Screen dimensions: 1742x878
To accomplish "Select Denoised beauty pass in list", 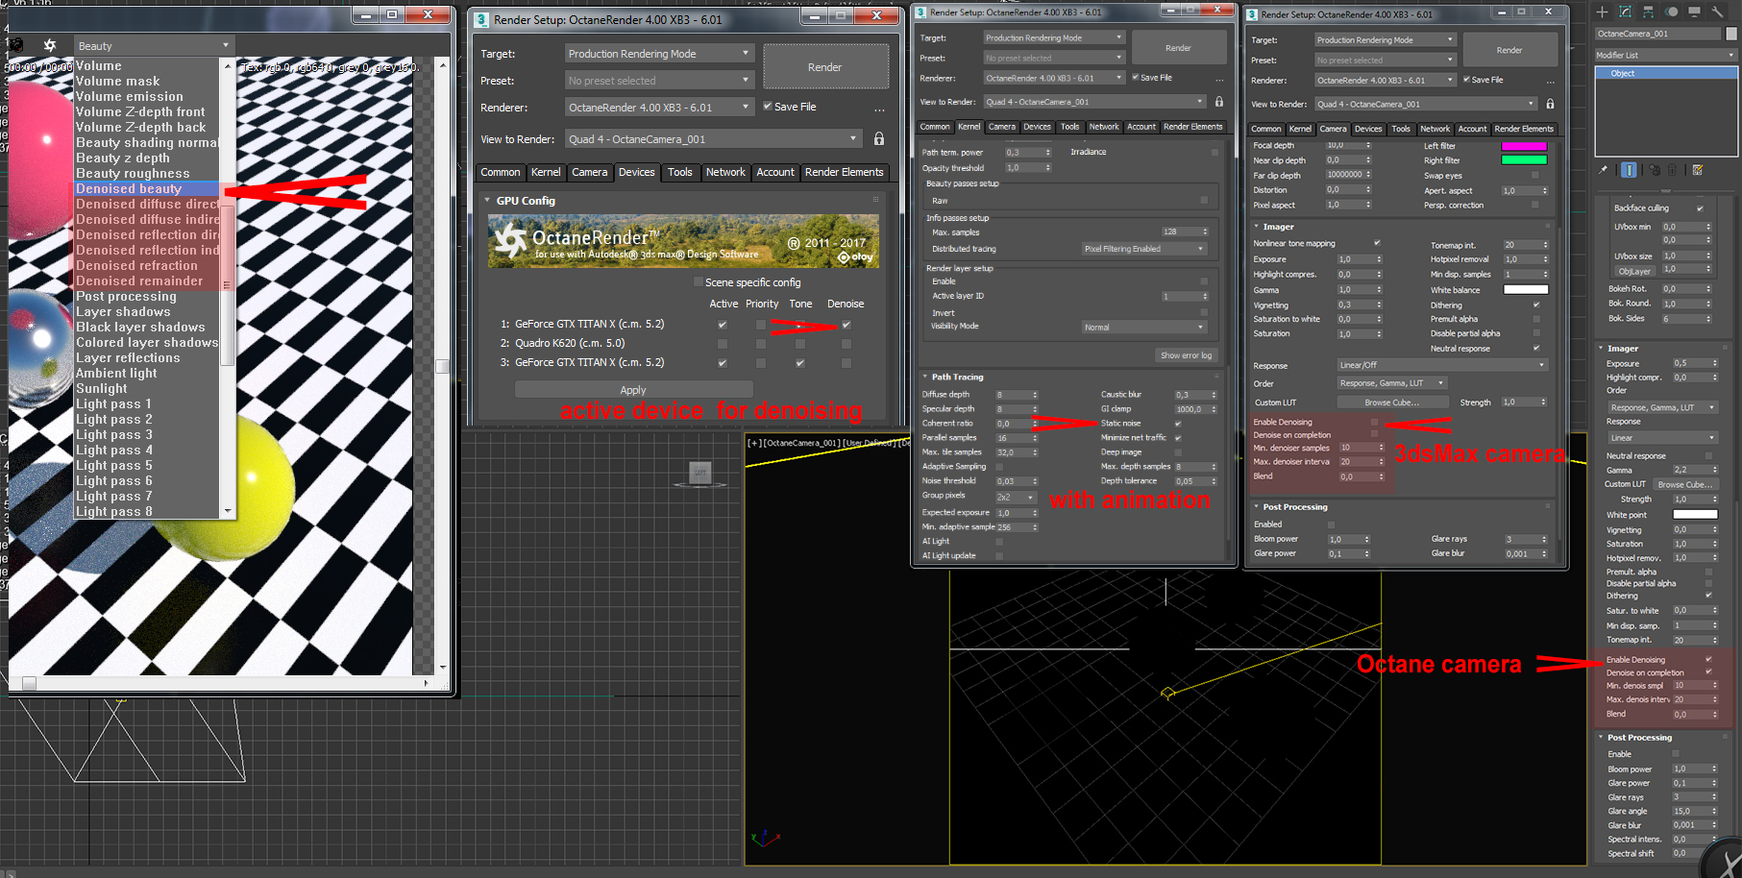I will click(147, 189).
